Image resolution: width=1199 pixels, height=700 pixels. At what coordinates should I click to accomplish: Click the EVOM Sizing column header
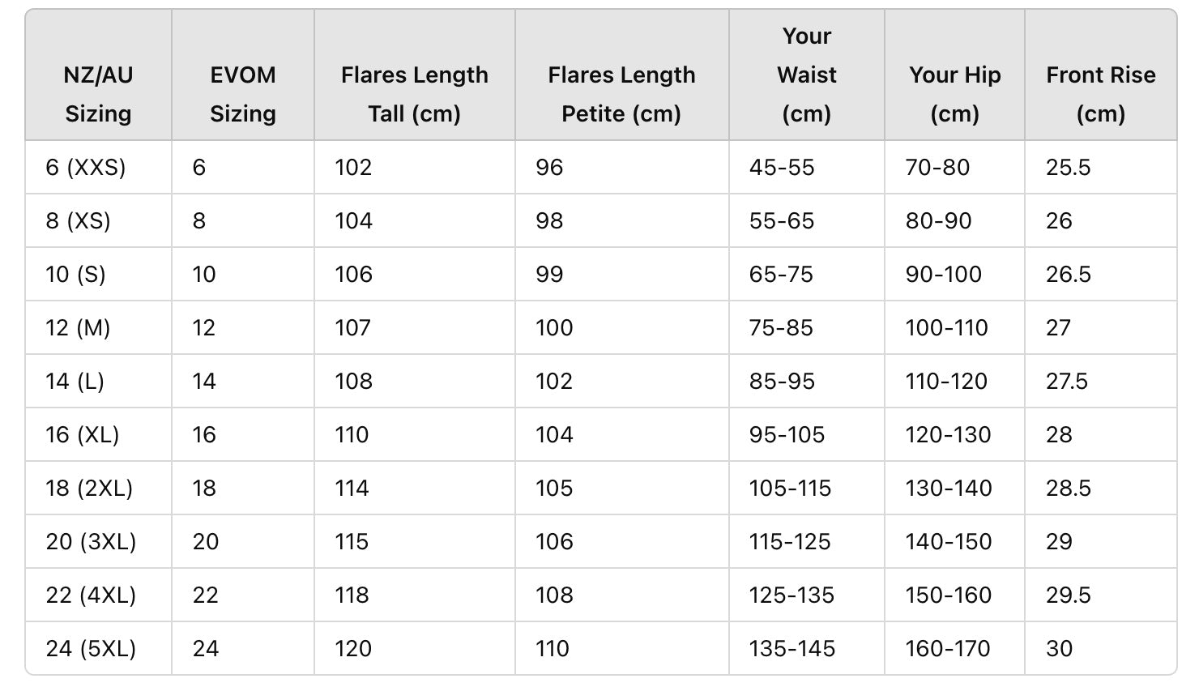pos(243,94)
